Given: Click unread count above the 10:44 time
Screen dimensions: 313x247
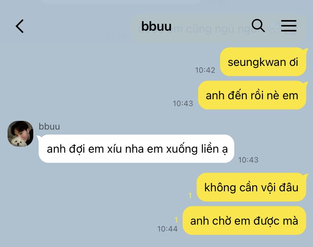Looking at the screenshot, I should tap(176, 220).
